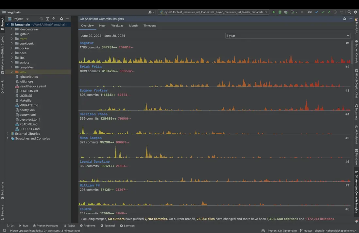Click the master branch widget in status bar

pos(306,230)
